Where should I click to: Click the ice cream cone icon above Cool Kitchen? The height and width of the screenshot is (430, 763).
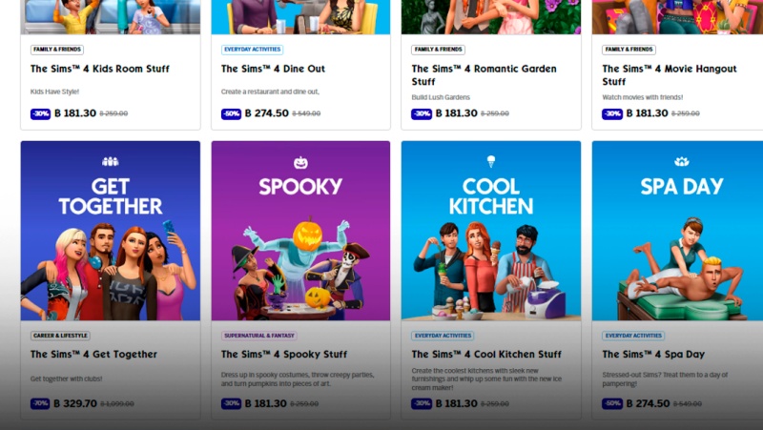tap(491, 162)
